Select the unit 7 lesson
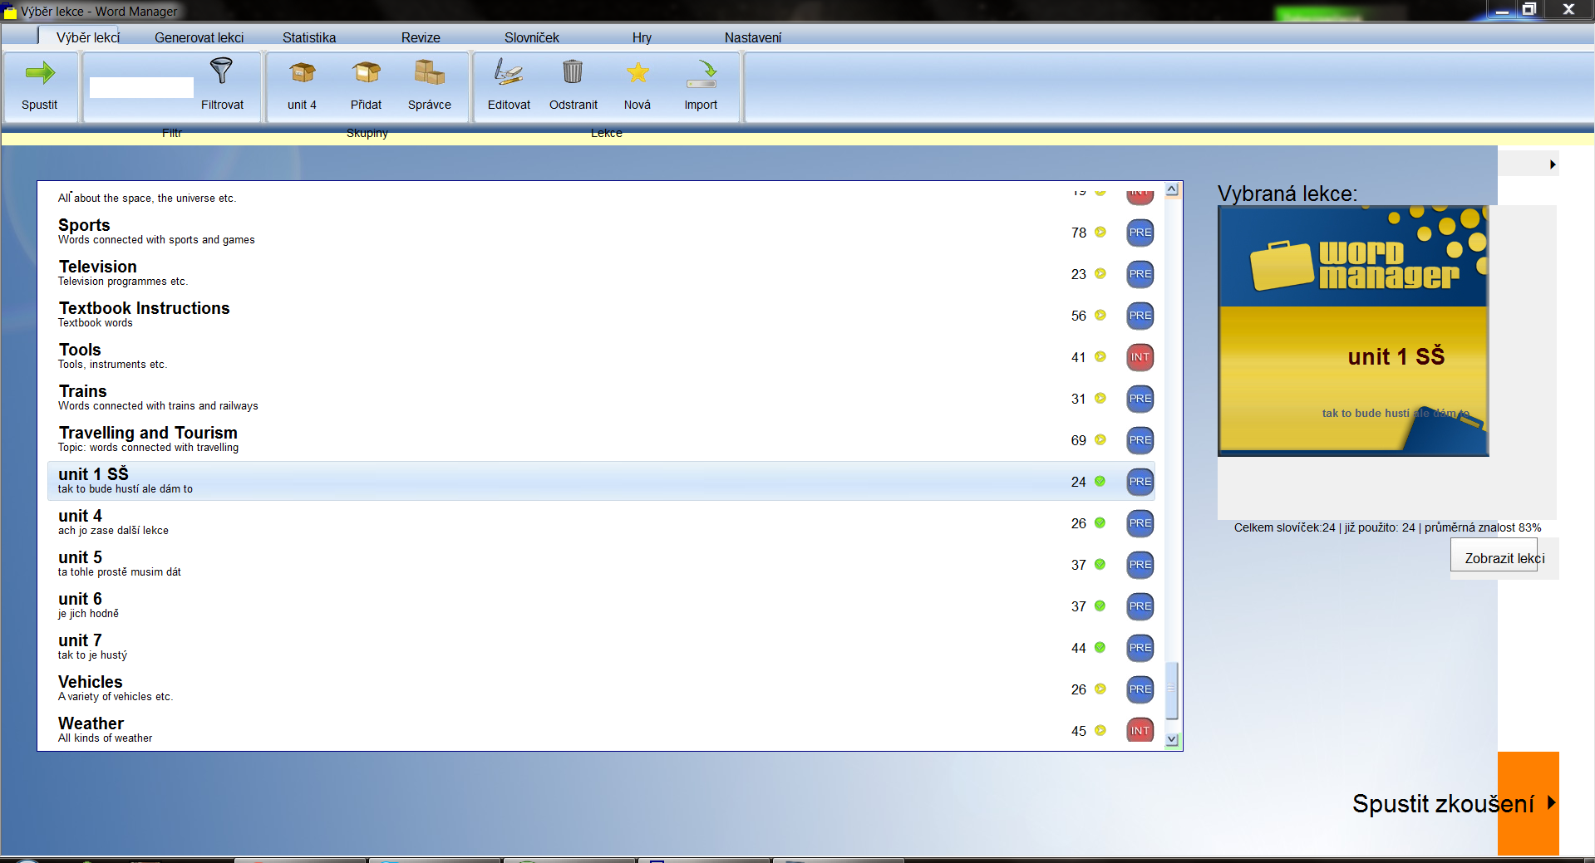The image size is (1595, 863). (x=600, y=647)
